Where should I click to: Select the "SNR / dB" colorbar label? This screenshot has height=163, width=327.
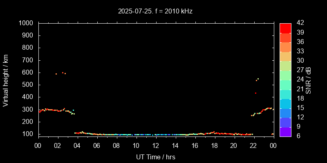[309, 80]
